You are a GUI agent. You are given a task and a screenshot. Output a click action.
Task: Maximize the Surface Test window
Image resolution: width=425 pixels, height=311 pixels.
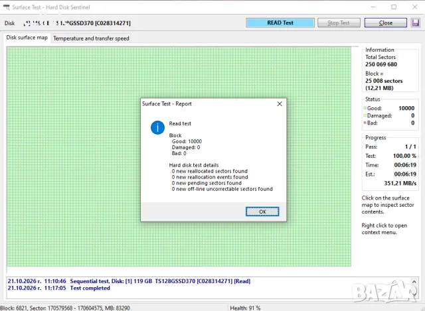click(x=394, y=7)
